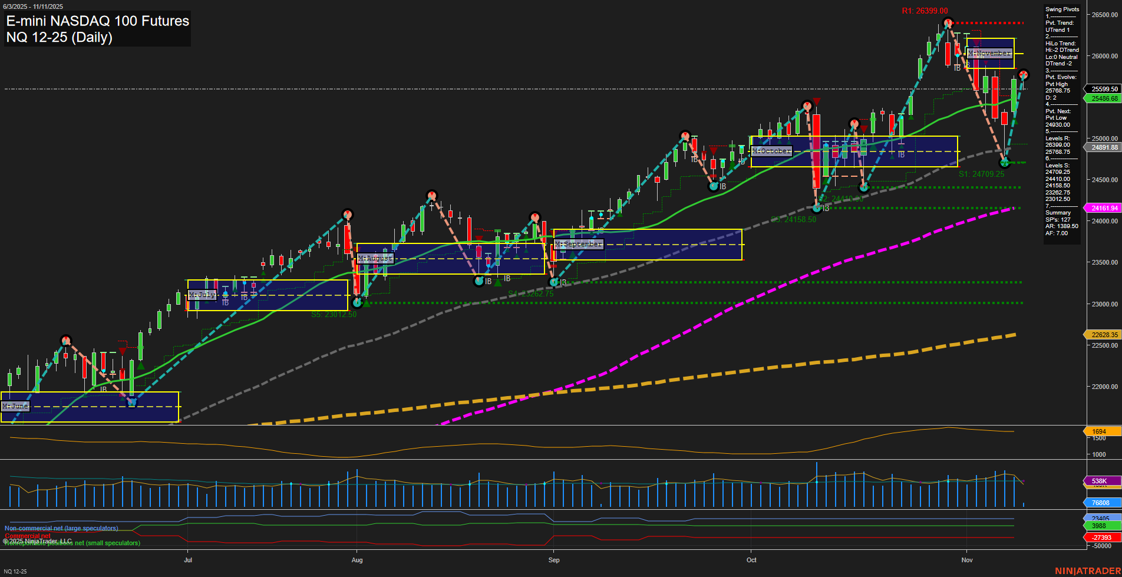The width and height of the screenshot is (1122, 577).
Task: Click the M:June range label on the chart
Action: pos(16,406)
